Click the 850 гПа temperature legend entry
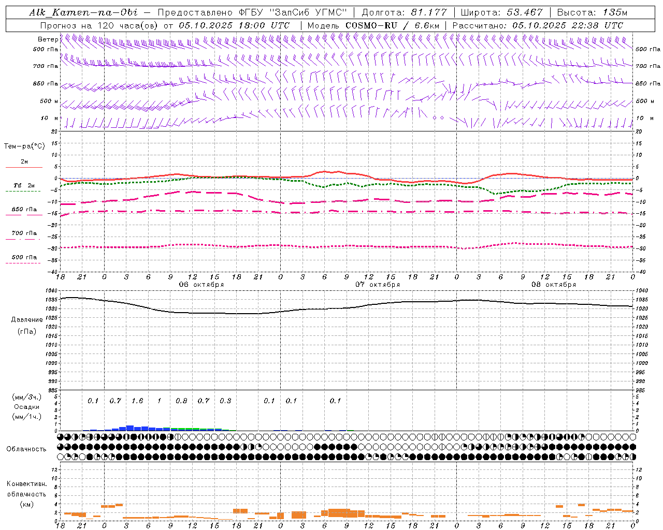The image size is (663, 530). pyautogui.click(x=24, y=210)
